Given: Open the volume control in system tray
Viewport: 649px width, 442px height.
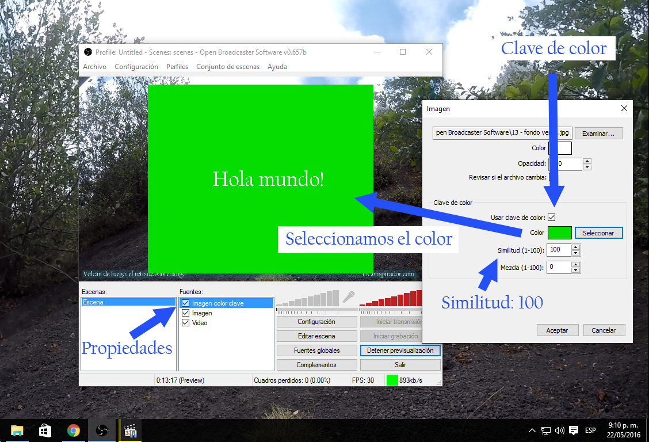Looking at the screenshot, I should [x=560, y=430].
